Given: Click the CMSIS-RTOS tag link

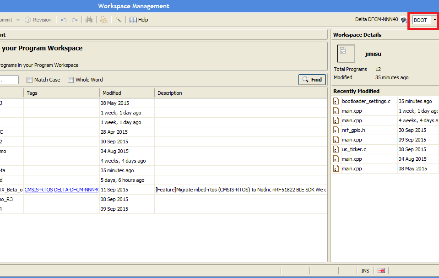Looking at the screenshot, I should (x=38, y=190).
